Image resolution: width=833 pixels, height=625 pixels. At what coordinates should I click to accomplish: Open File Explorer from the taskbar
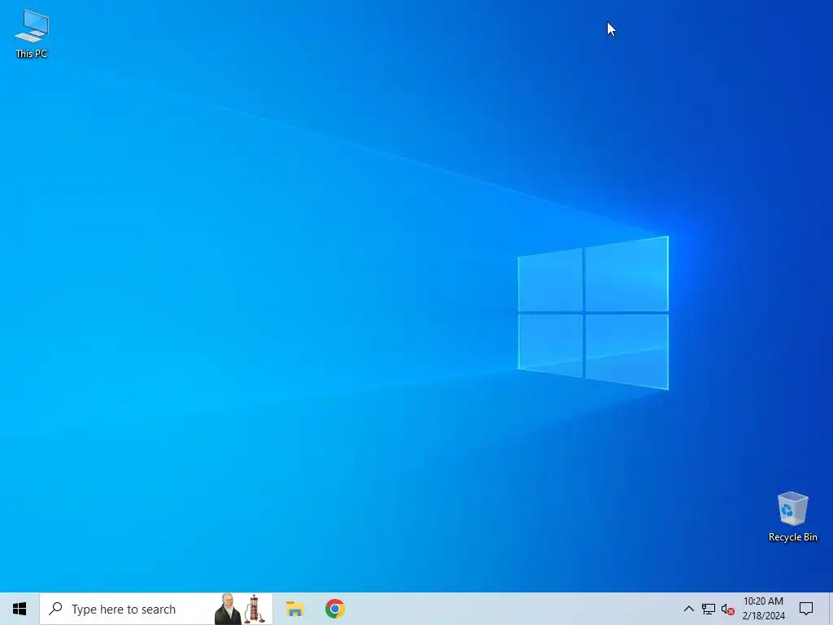[294, 609]
